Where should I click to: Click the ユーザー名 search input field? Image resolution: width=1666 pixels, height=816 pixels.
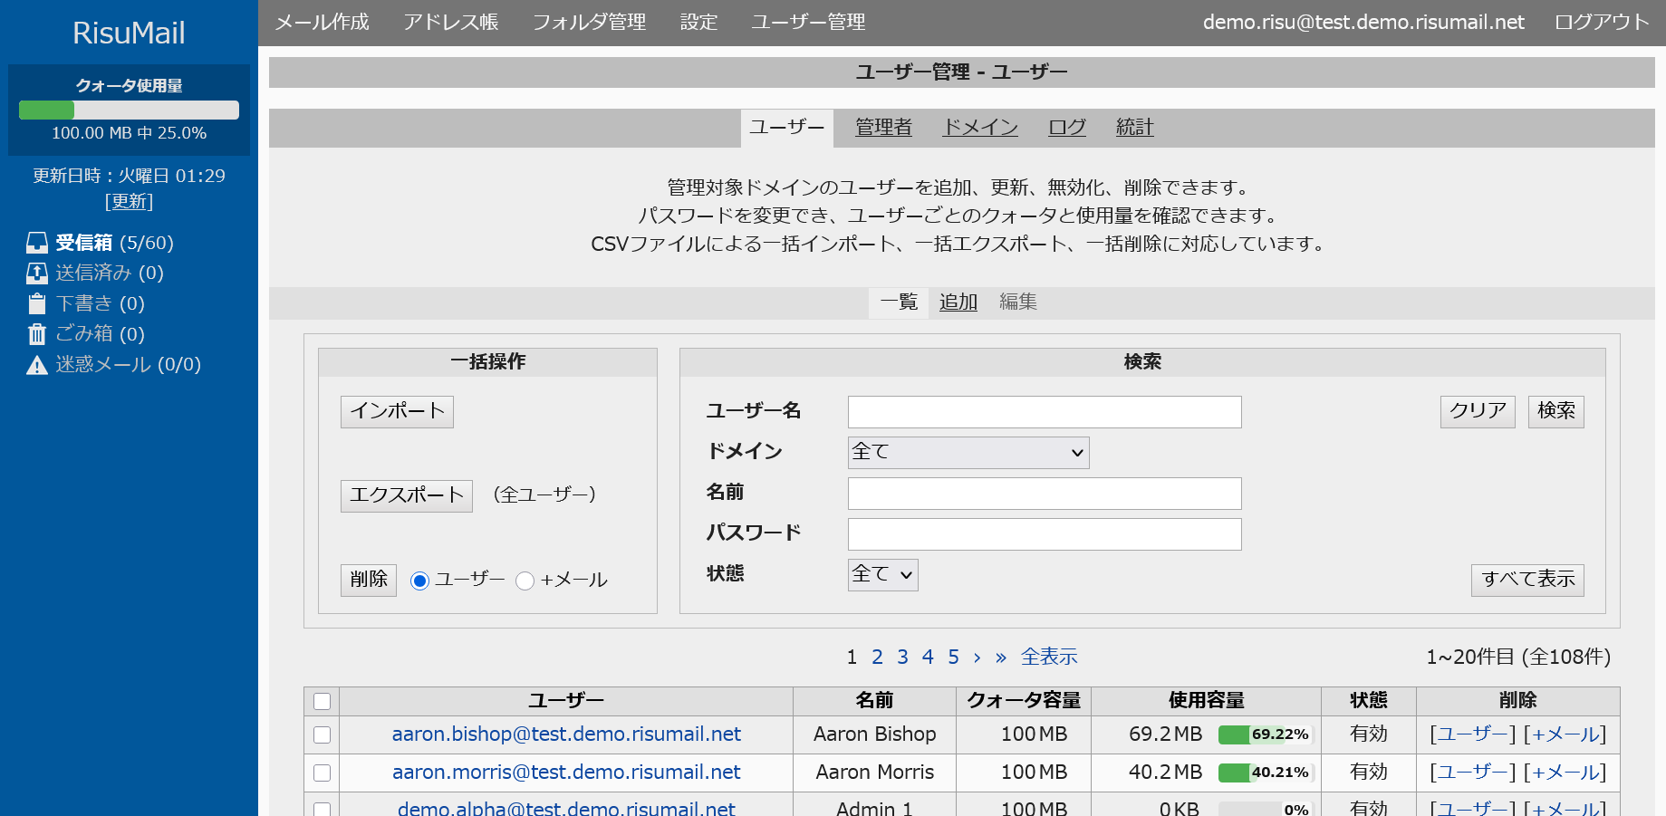click(1044, 412)
